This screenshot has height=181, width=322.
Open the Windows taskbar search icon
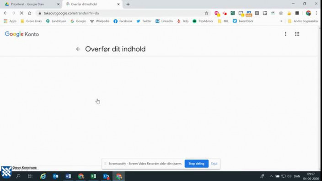pos(18,176)
